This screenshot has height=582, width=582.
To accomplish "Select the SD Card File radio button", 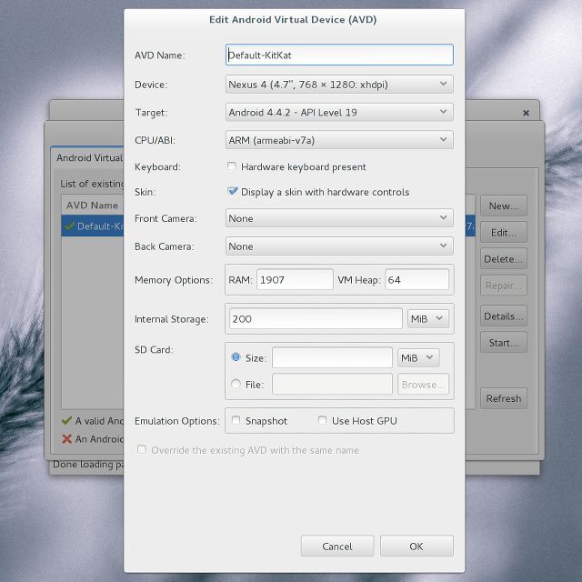I will 236,384.
